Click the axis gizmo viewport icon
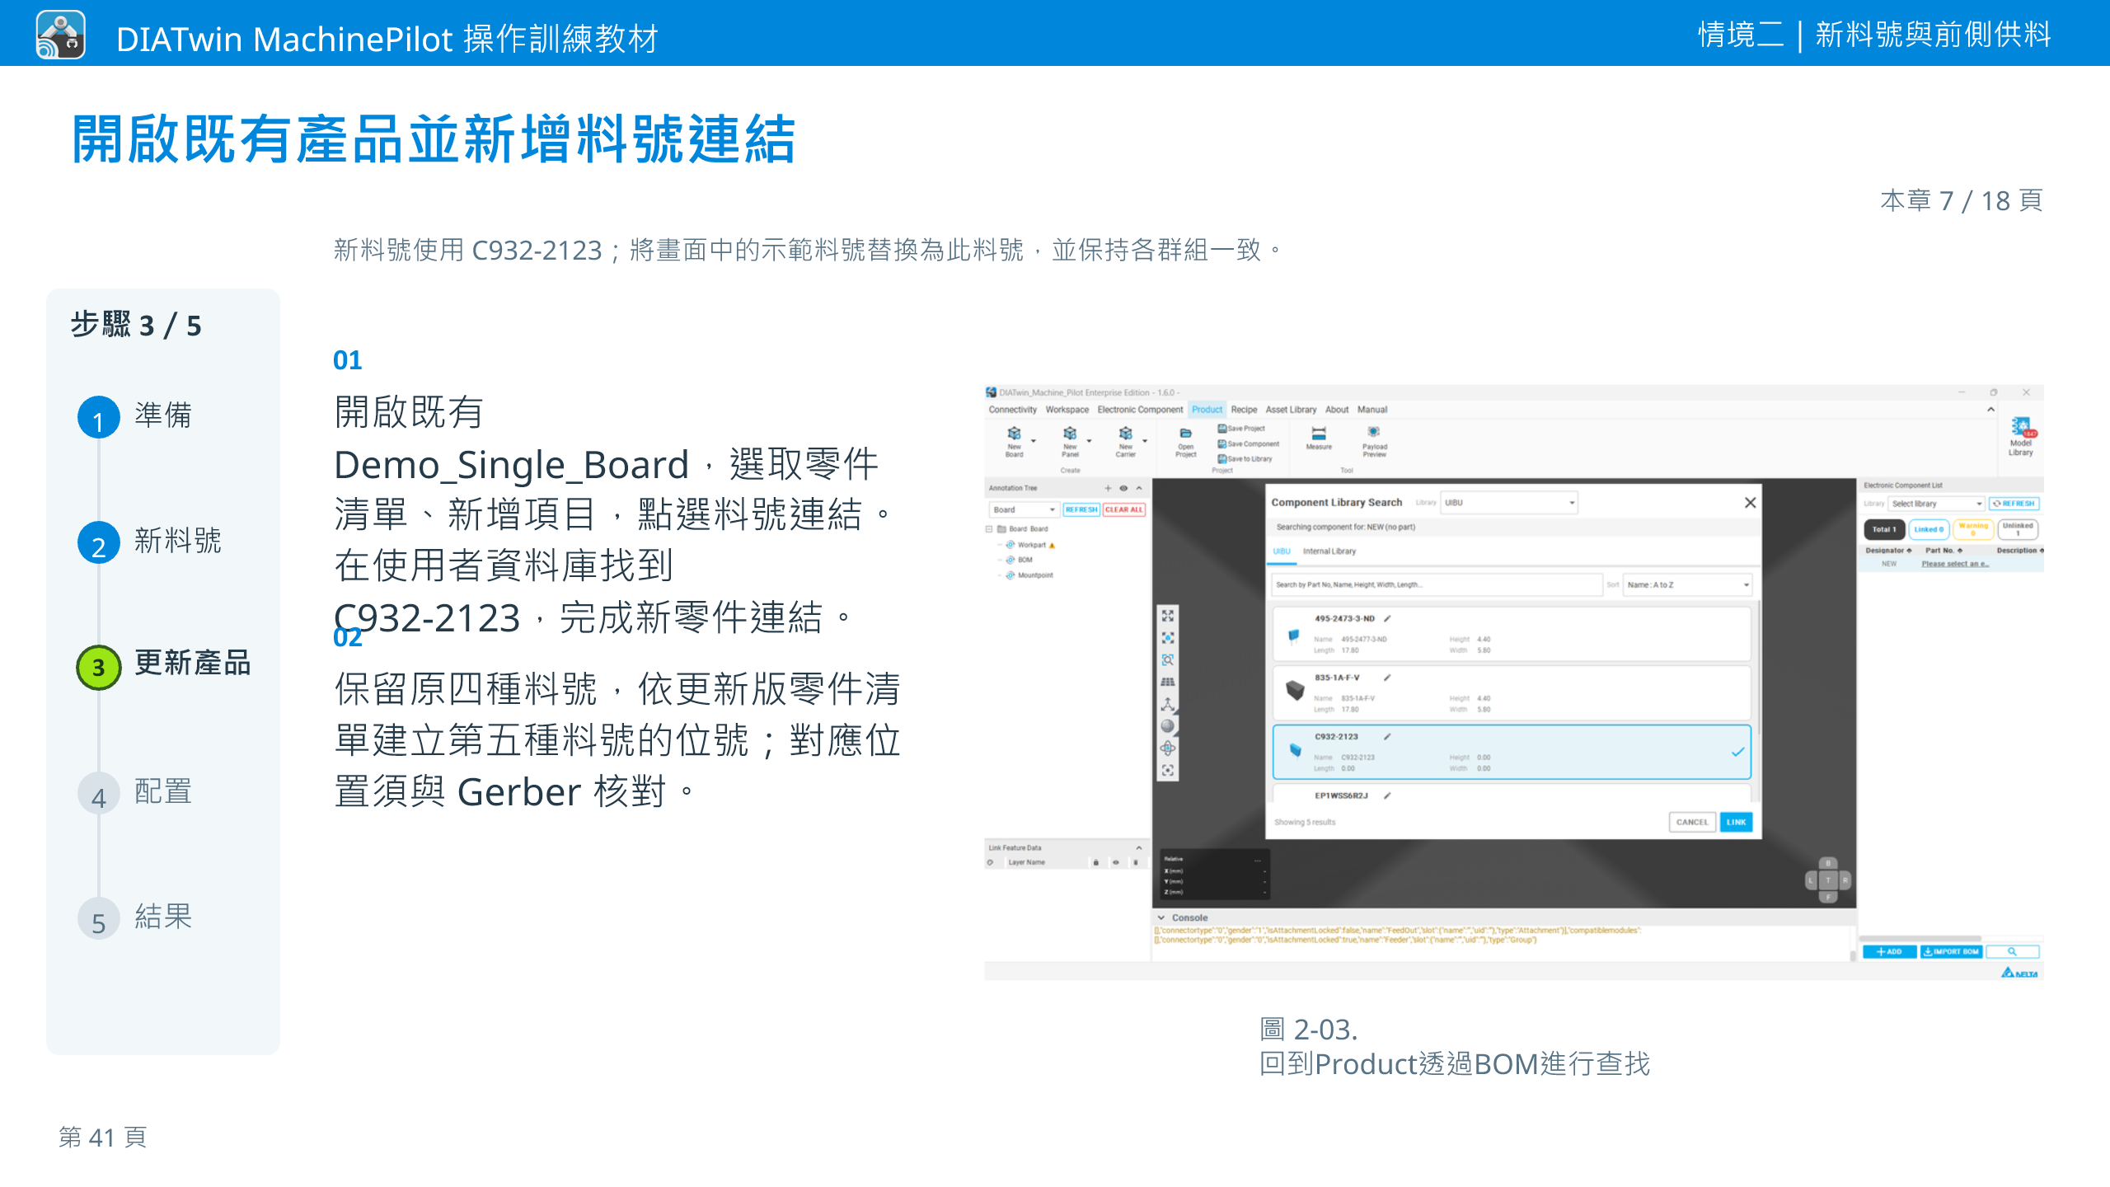 click(x=1168, y=705)
